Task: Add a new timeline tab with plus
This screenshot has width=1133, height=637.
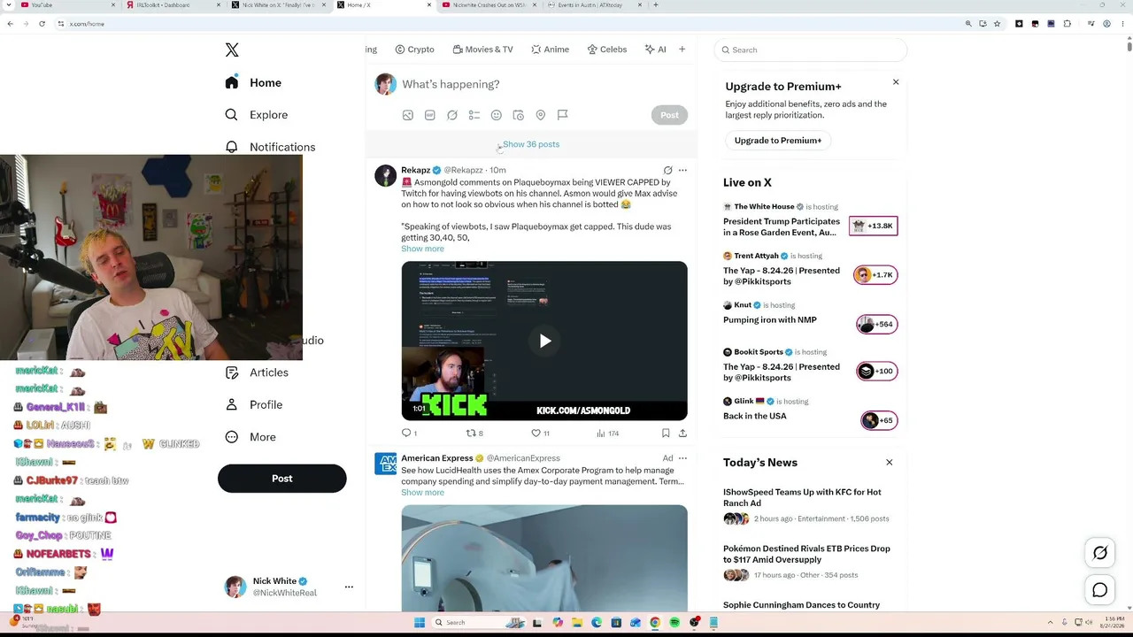Action: (x=682, y=50)
